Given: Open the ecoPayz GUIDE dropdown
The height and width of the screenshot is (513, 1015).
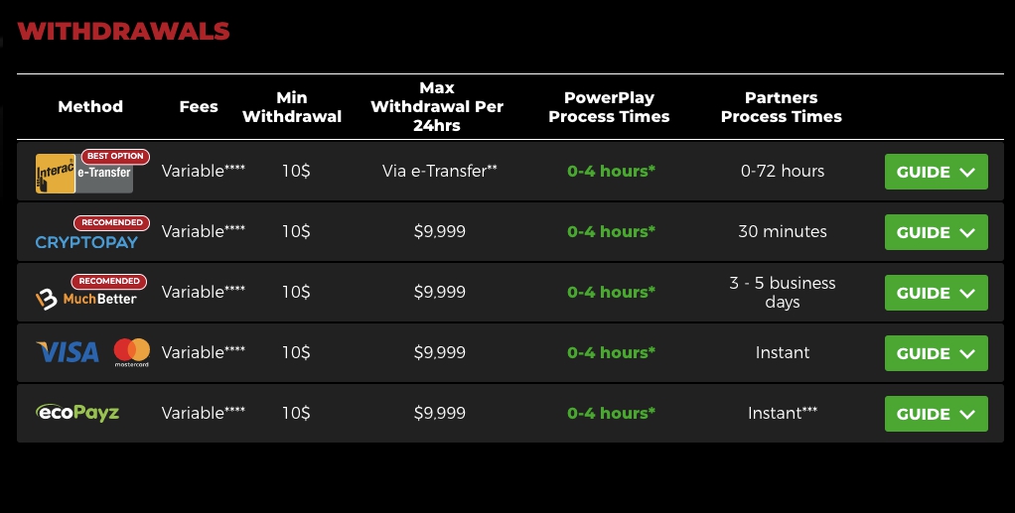Looking at the screenshot, I should (936, 414).
